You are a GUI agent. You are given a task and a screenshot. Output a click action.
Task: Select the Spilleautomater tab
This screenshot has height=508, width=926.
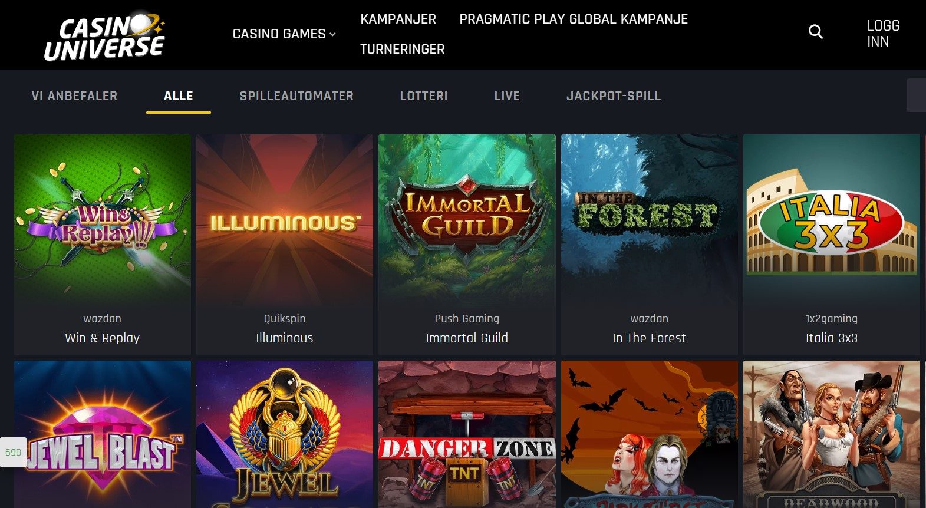click(296, 96)
